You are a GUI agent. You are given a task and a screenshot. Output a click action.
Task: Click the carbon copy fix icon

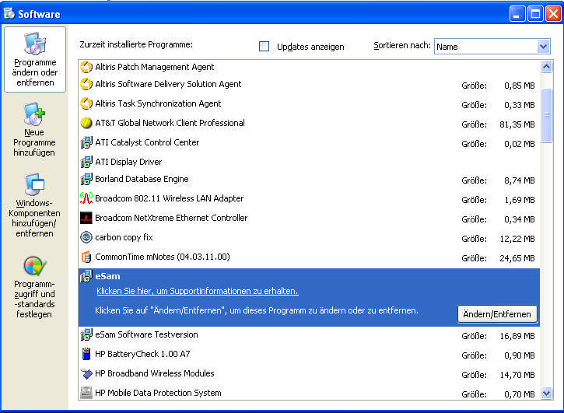tap(86, 237)
